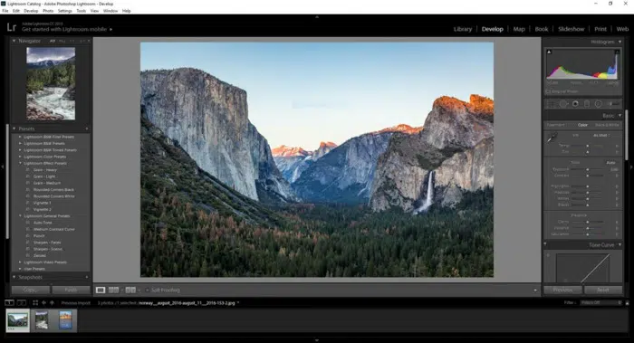Select the Red Eye Correction tool icon

[575, 104]
